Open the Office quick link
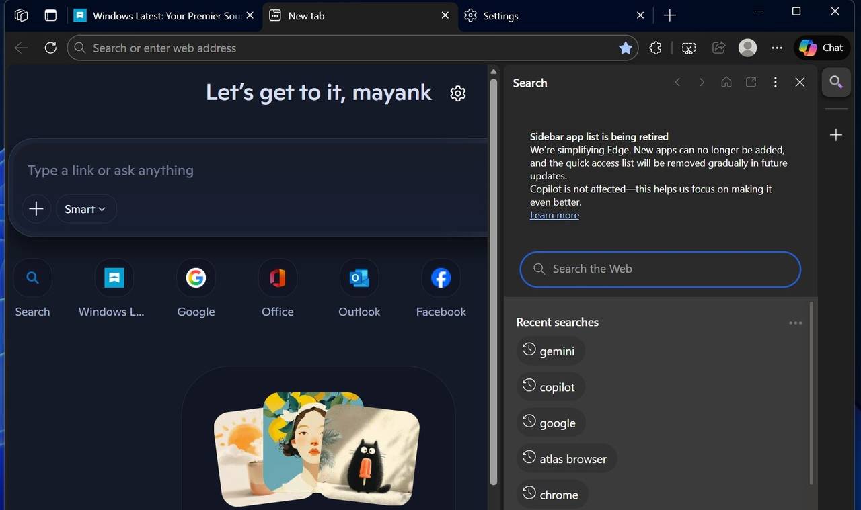 278,288
